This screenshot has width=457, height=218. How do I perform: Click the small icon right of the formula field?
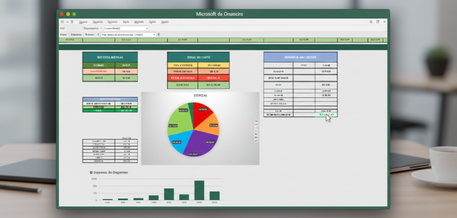(159, 35)
